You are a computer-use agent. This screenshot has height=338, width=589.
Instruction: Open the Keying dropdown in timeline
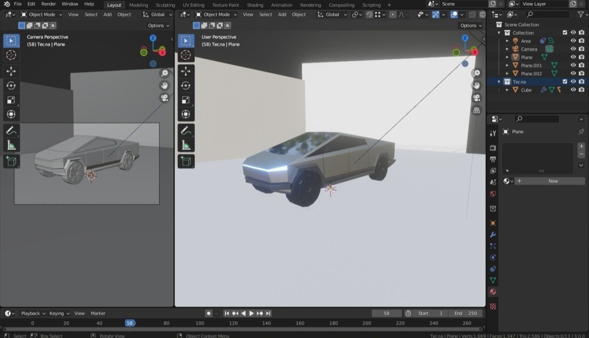pyautogui.click(x=59, y=313)
